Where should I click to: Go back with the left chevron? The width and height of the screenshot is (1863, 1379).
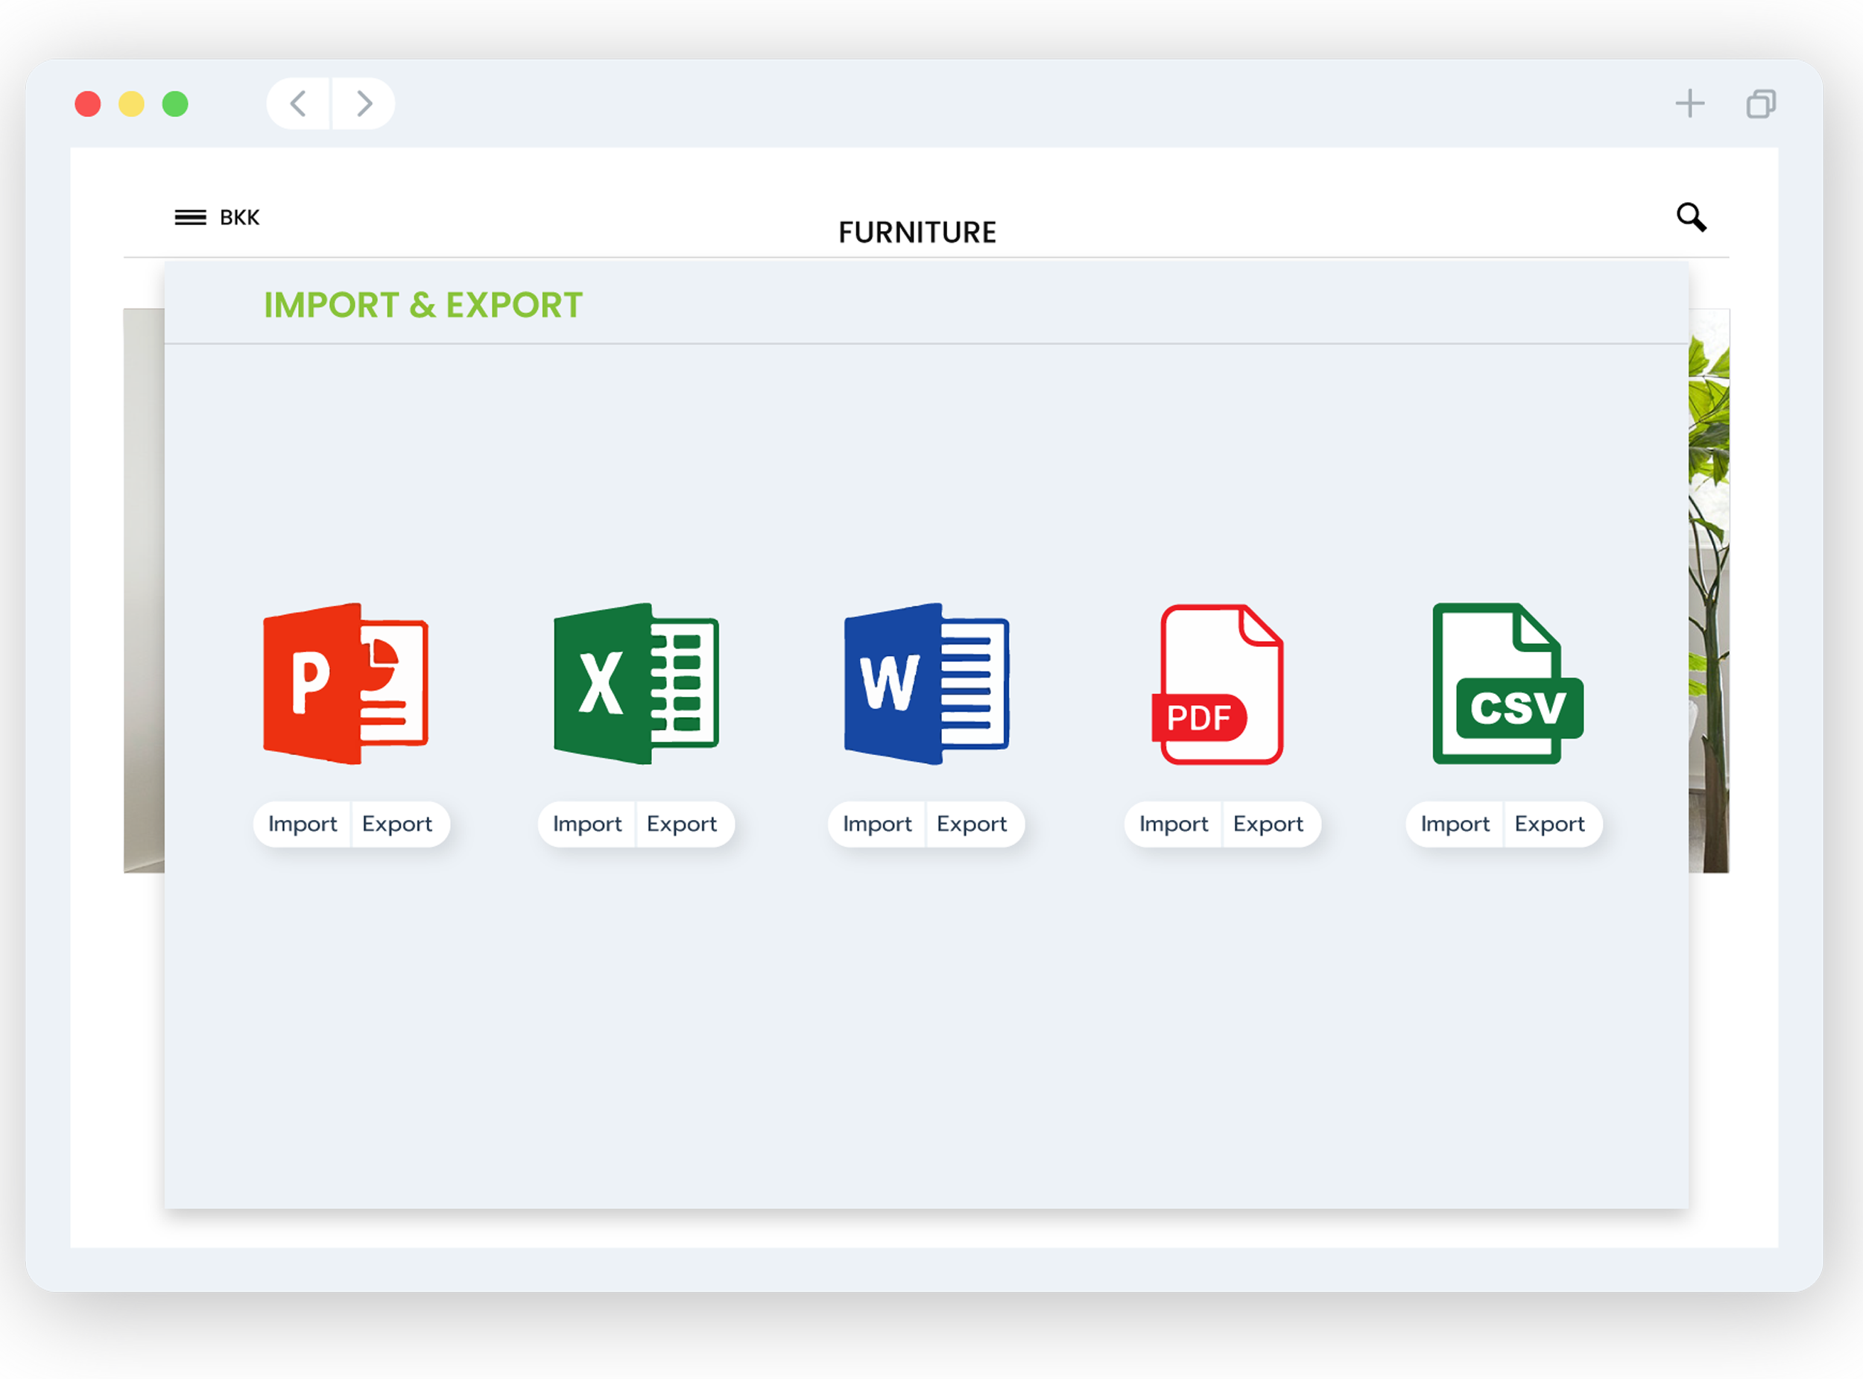click(x=299, y=104)
